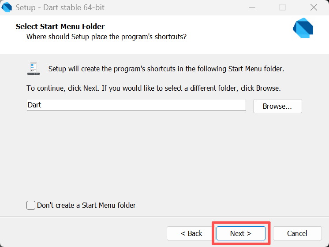Image resolution: width=329 pixels, height=247 pixels.
Task: Cancel the Dart installation
Action: click(x=297, y=233)
